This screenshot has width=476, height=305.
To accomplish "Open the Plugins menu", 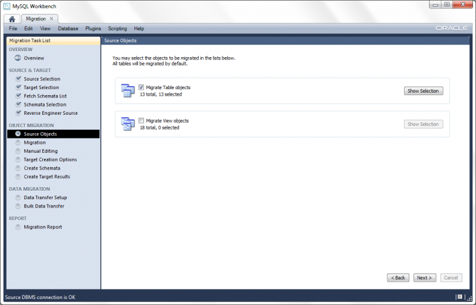I will (93, 29).
